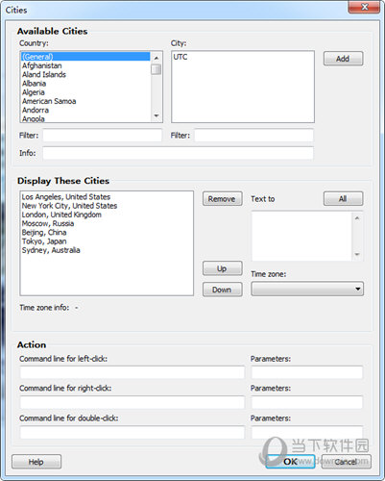Screen dimensions: 385x481
Task: Click the Cancel button
Action: [x=347, y=462]
